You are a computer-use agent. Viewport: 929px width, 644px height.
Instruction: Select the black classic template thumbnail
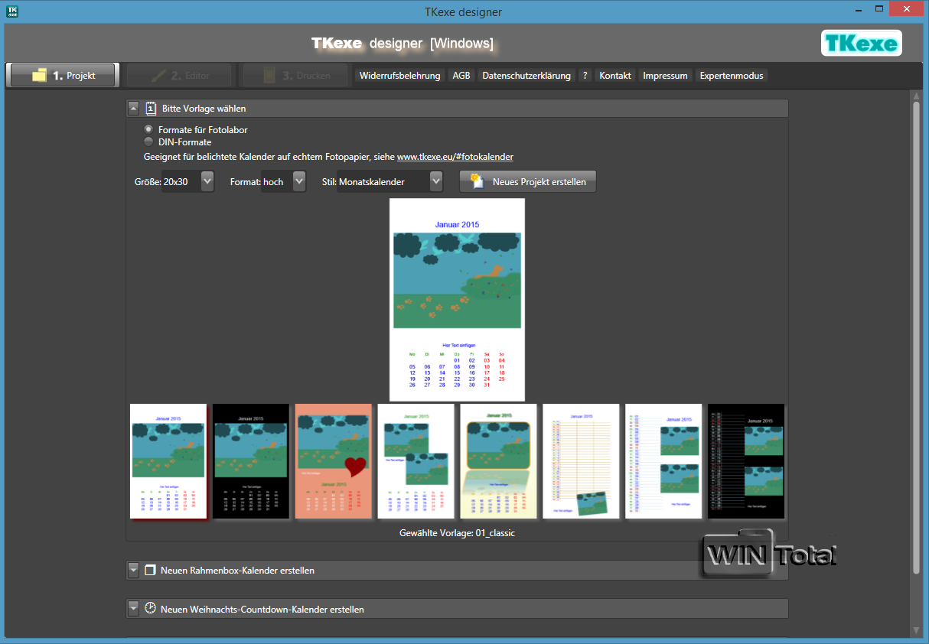pos(251,461)
